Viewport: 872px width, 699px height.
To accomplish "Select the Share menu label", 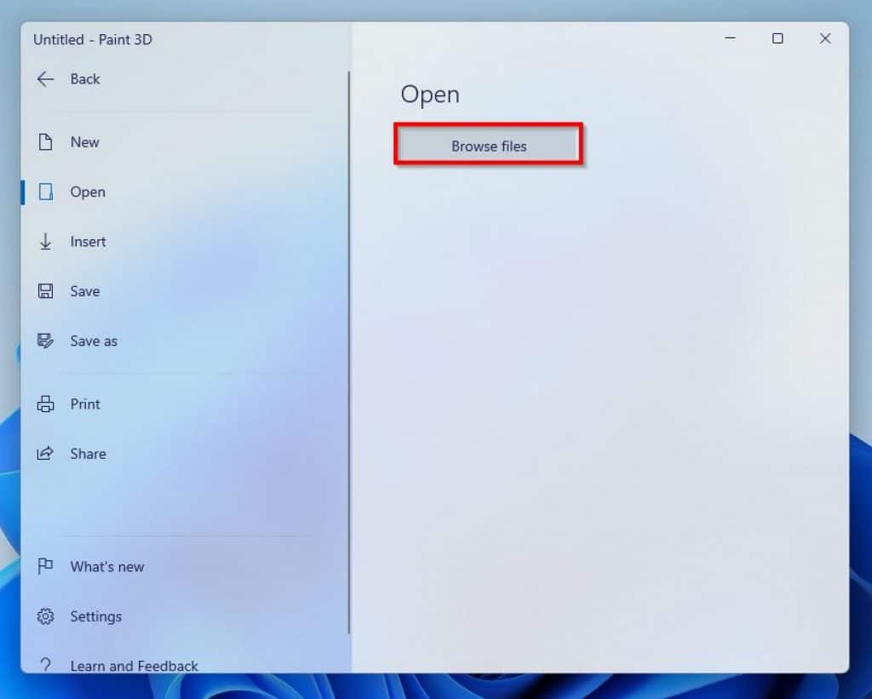I will (x=88, y=453).
